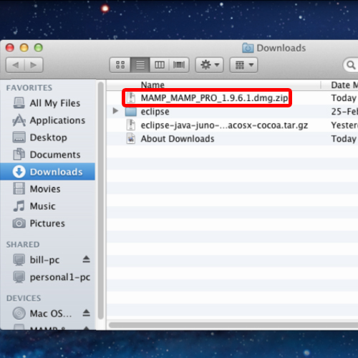Click the MAMP zip file icon
Screen dimensions: 358x358
(x=131, y=98)
